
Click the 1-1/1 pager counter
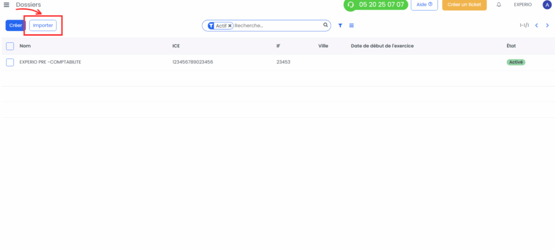pyautogui.click(x=524, y=25)
